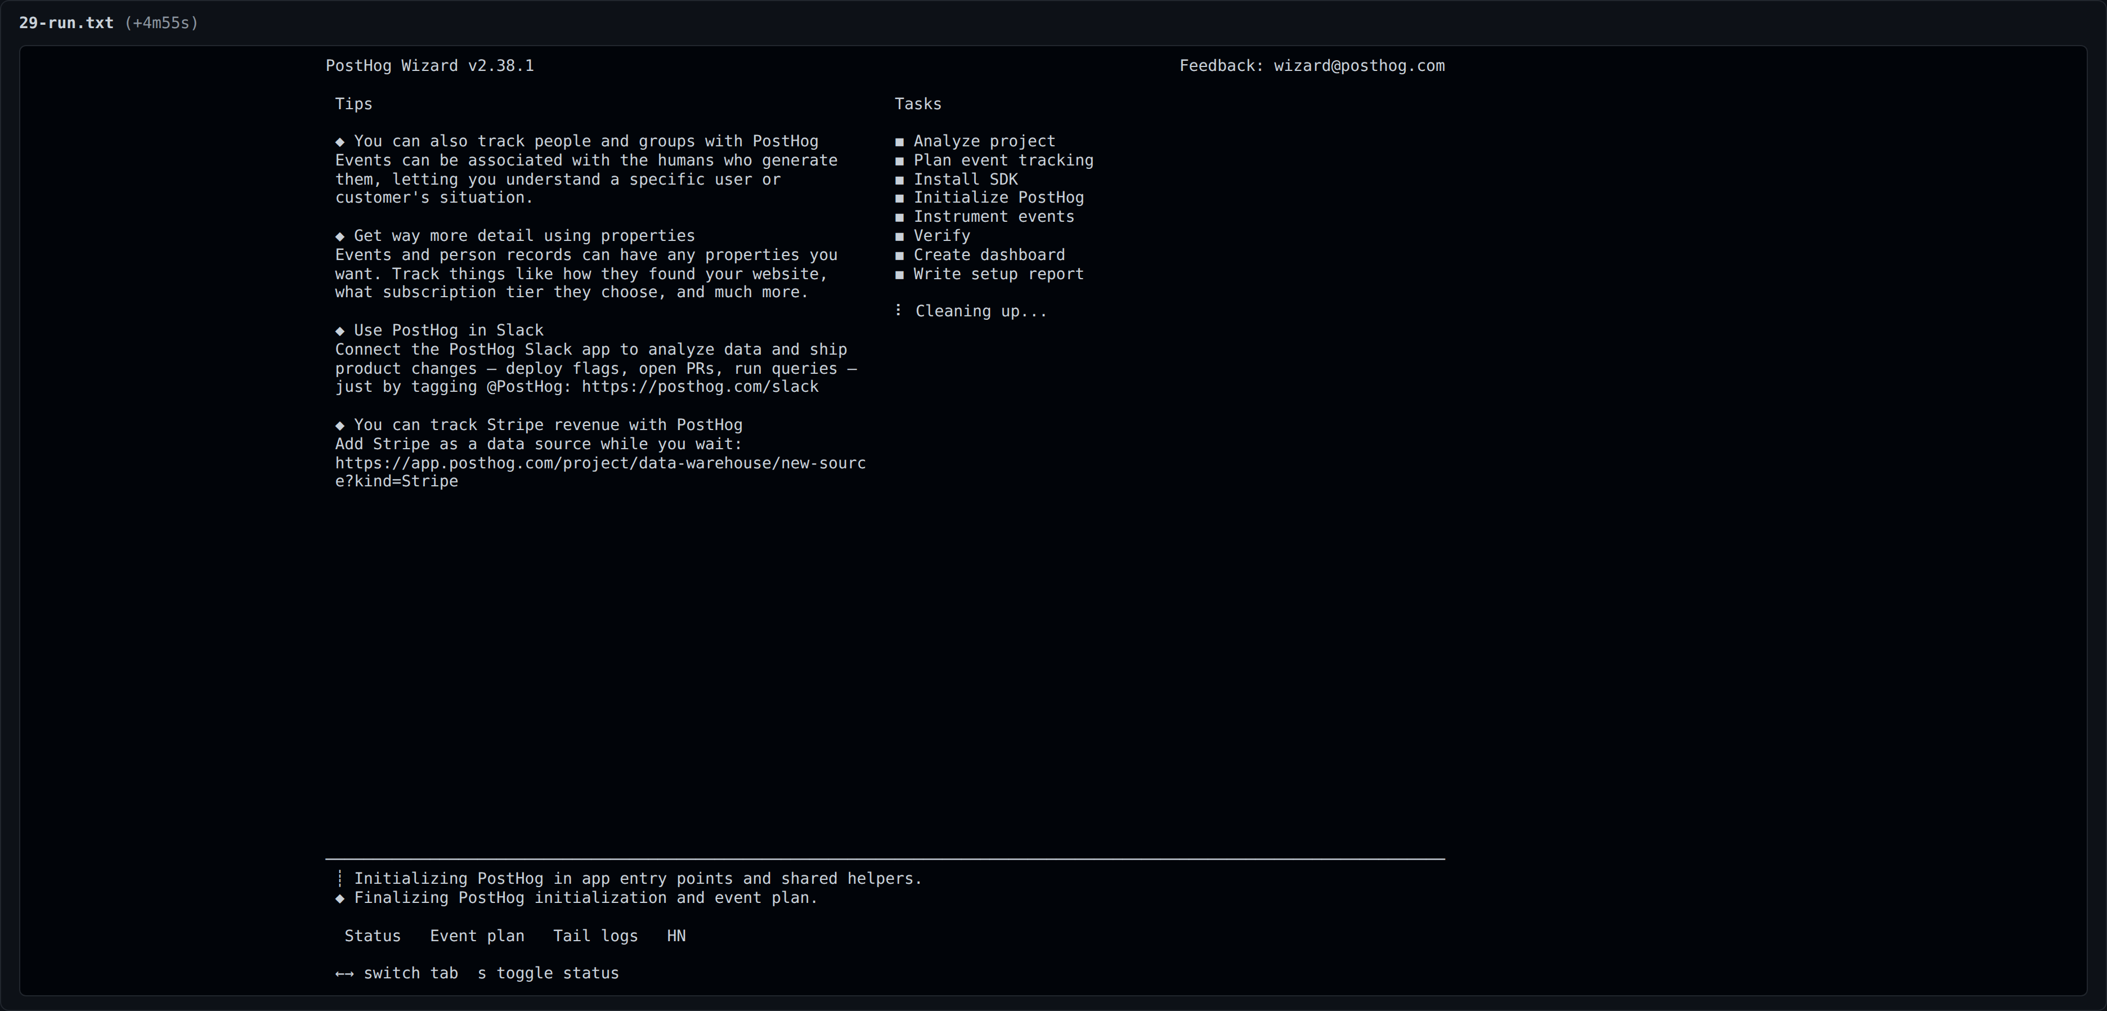Click the 'Install SDK' task text
Image resolution: width=2107 pixels, height=1011 pixels.
pos(965,179)
